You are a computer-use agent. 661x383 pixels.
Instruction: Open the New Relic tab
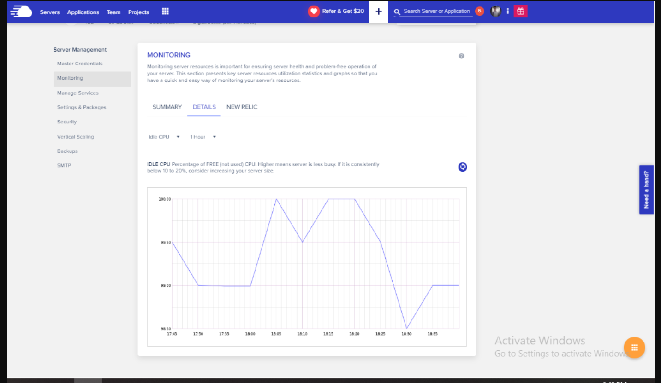pos(242,107)
